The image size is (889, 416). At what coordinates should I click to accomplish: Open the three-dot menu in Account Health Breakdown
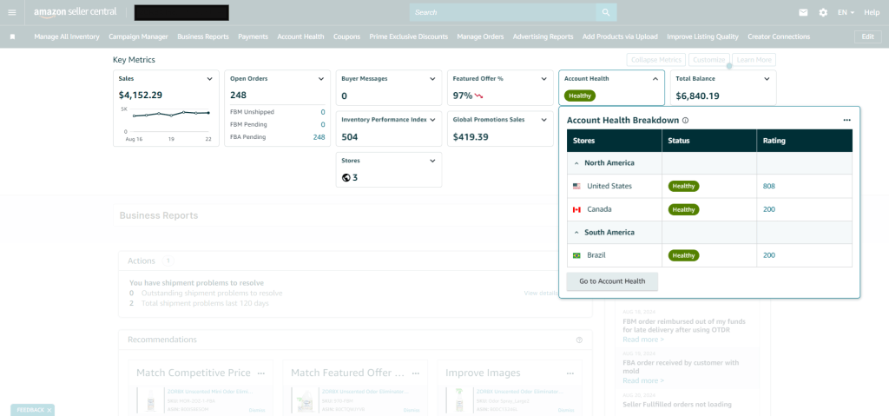846,121
